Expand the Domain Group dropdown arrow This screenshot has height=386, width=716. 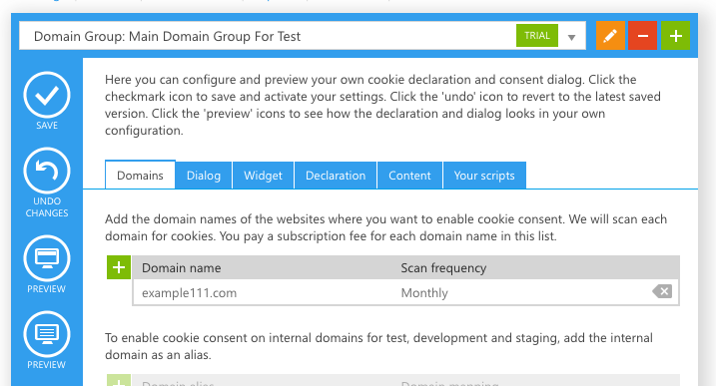click(x=571, y=38)
